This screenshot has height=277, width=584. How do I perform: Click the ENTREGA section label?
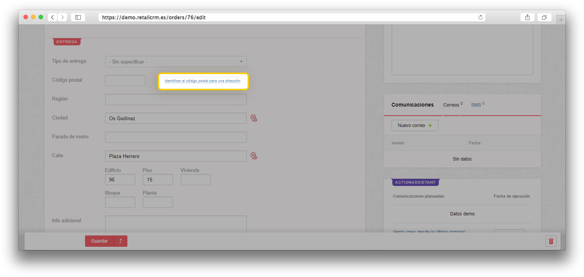pyautogui.click(x=67, y=42)
